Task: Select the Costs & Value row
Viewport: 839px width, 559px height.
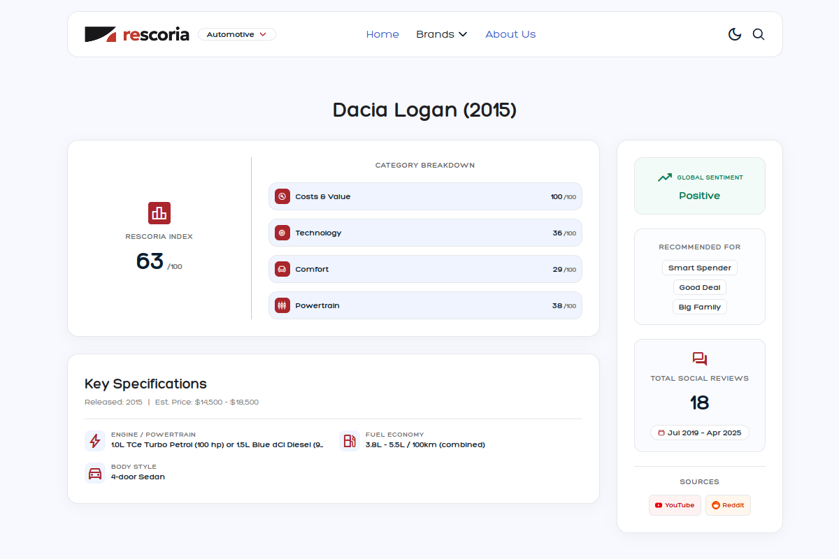Action: tap(425, 196)
